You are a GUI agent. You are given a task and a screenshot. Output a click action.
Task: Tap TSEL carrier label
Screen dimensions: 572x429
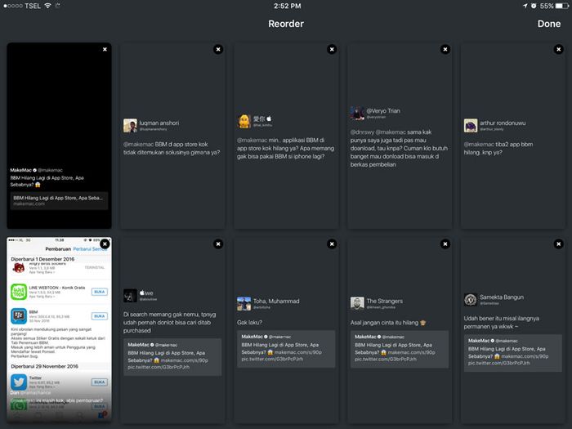(x=33, y=6)
